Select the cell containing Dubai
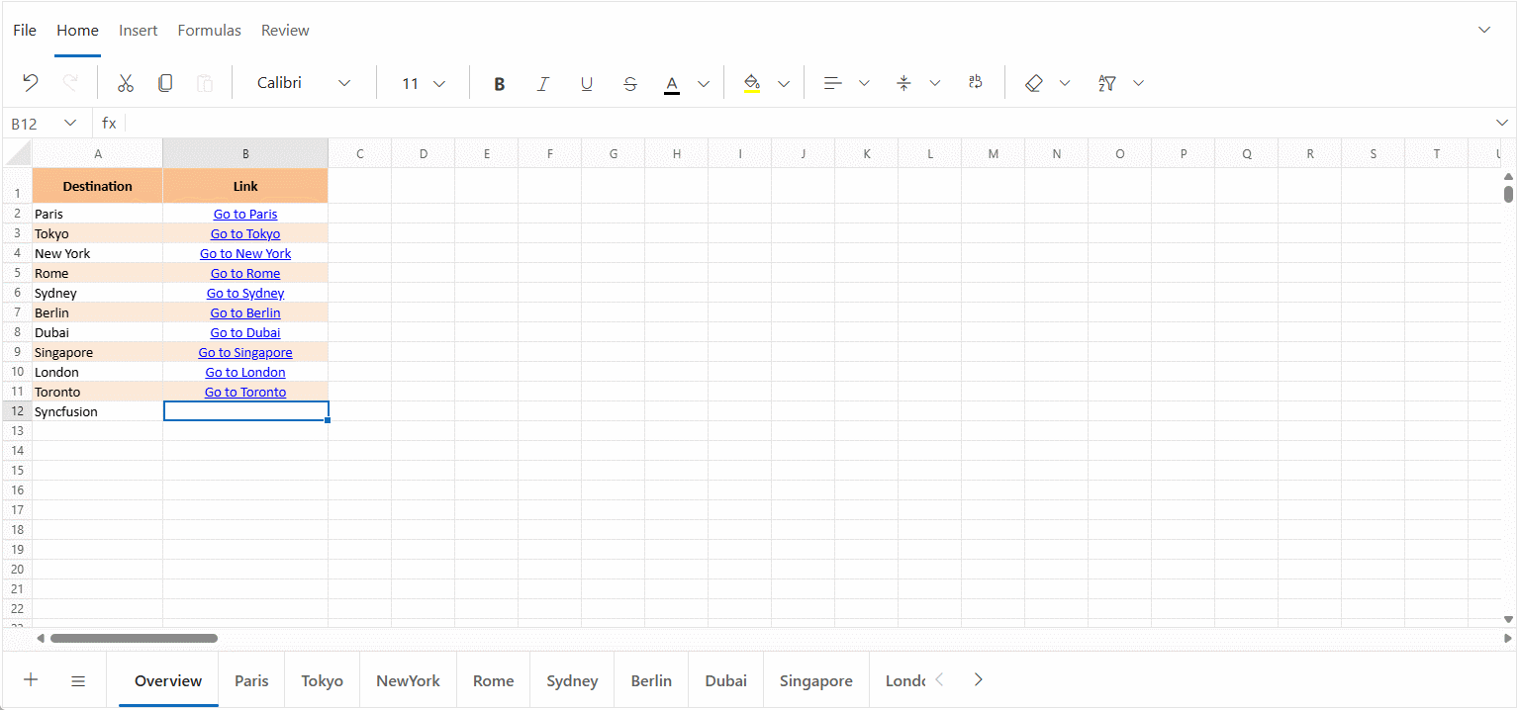 tap(98, 332)
